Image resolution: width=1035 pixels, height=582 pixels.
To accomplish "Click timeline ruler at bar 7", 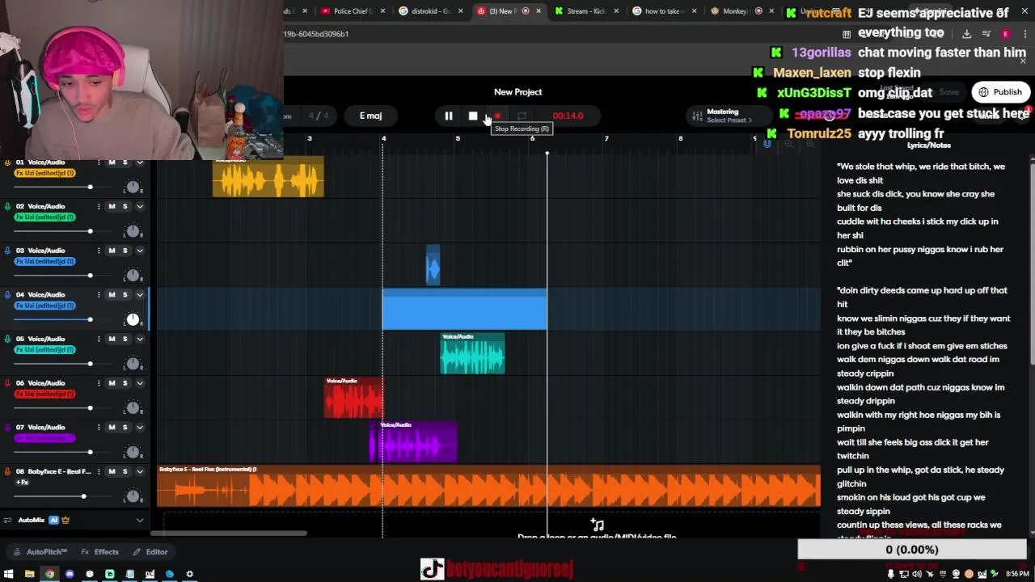I will (x=606, y=139).
